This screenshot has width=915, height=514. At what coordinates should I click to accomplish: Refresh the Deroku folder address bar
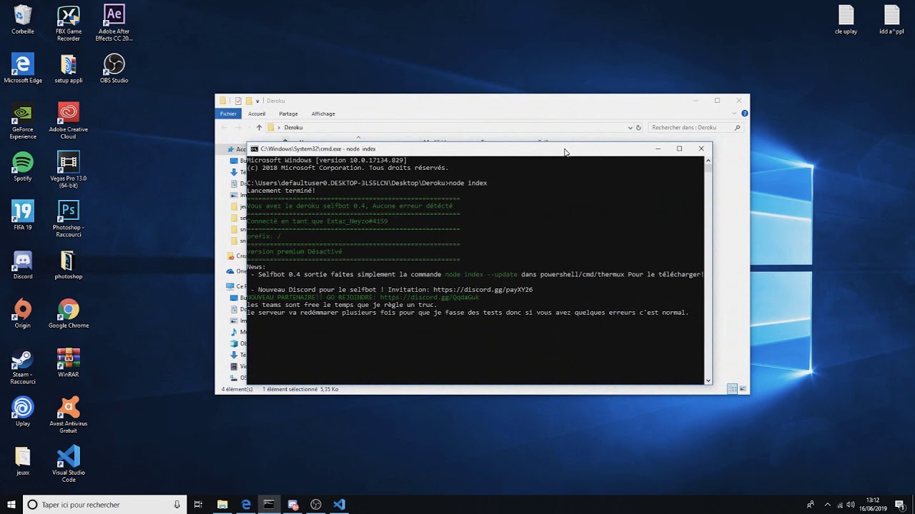(638, 128)
